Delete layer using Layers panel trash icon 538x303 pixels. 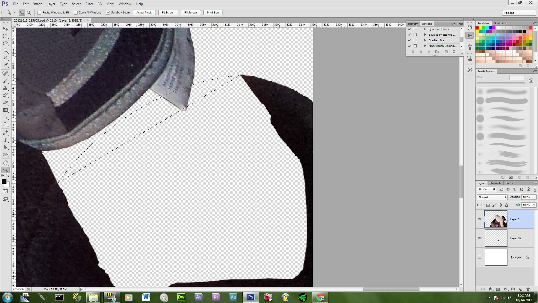[x=528, y=289]
